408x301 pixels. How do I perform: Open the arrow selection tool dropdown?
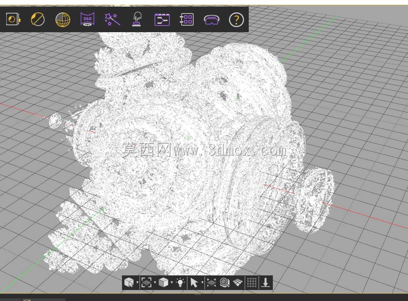tap(202, 282)
